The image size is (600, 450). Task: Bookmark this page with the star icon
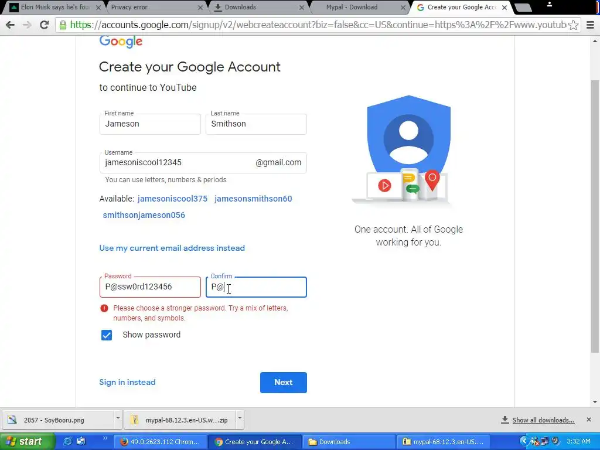(573, 25)
